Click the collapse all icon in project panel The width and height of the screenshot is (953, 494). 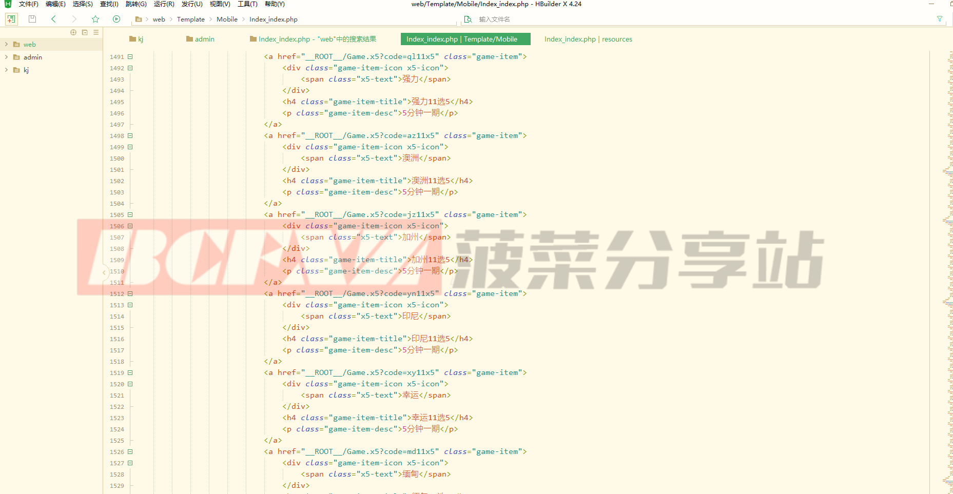click(x=85, y=32)
